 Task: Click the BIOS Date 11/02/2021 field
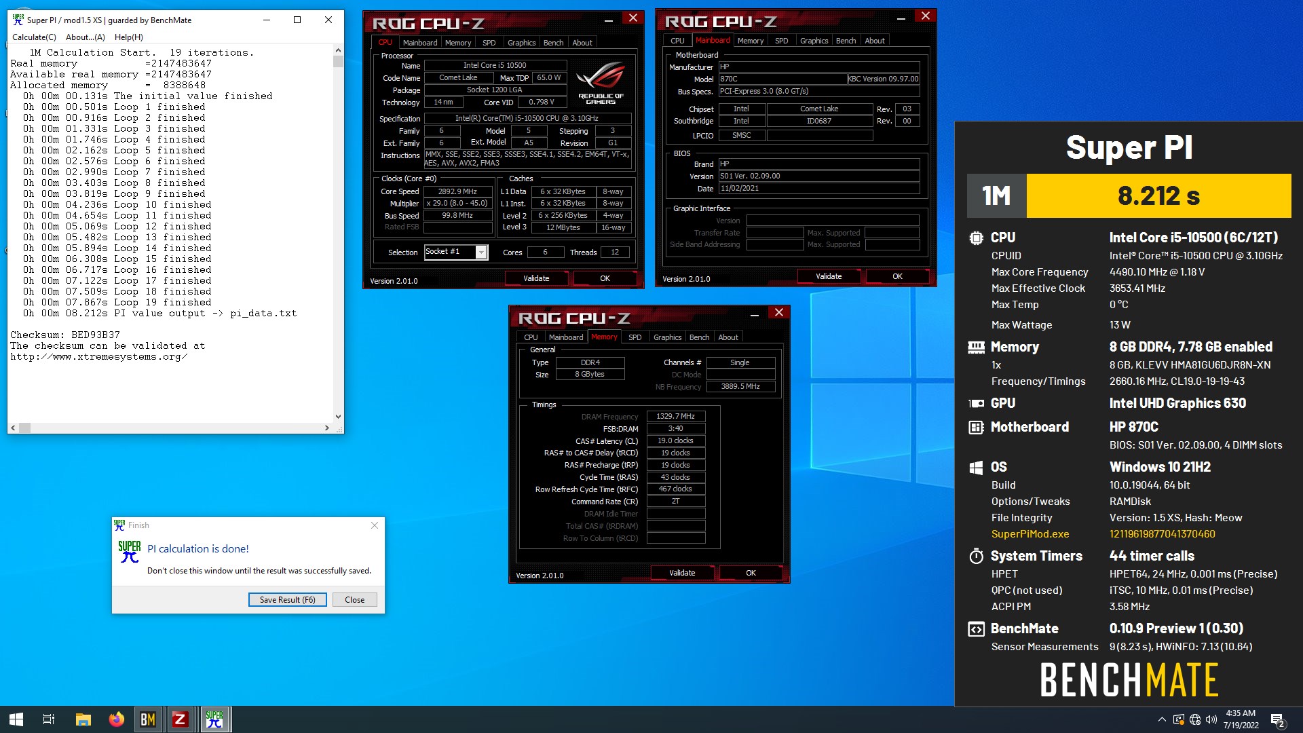tap(819, 189)
